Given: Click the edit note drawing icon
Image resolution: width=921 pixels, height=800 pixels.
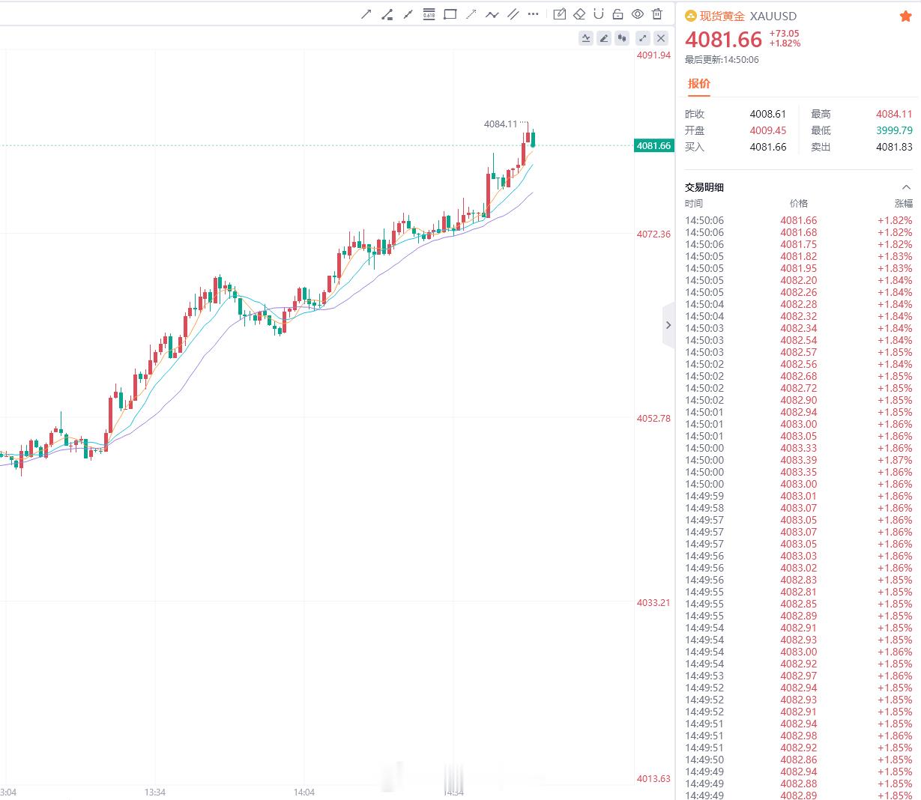Looking at the screenshot, I should [559, 14].
